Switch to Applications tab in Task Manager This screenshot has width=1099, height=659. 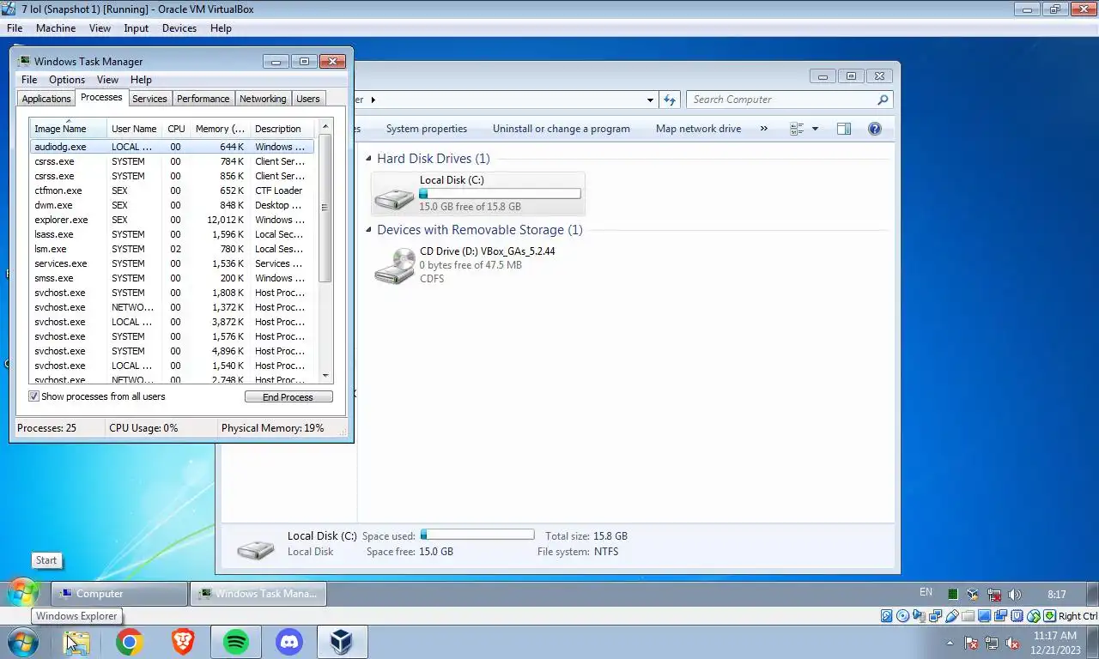(x=46, y=99)
